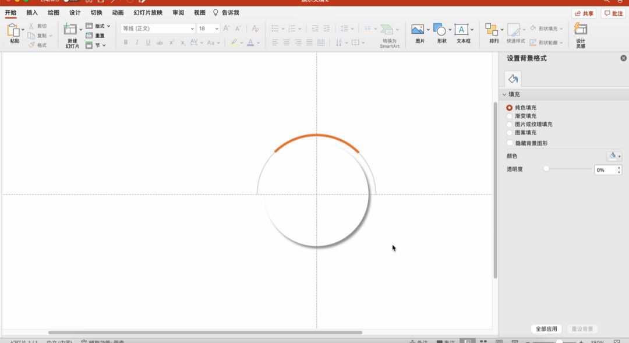Image resolution: width=629 pixels, height=343 pixels.
Task: Switch to the Home (开始) tab
Action: (11, 13)
